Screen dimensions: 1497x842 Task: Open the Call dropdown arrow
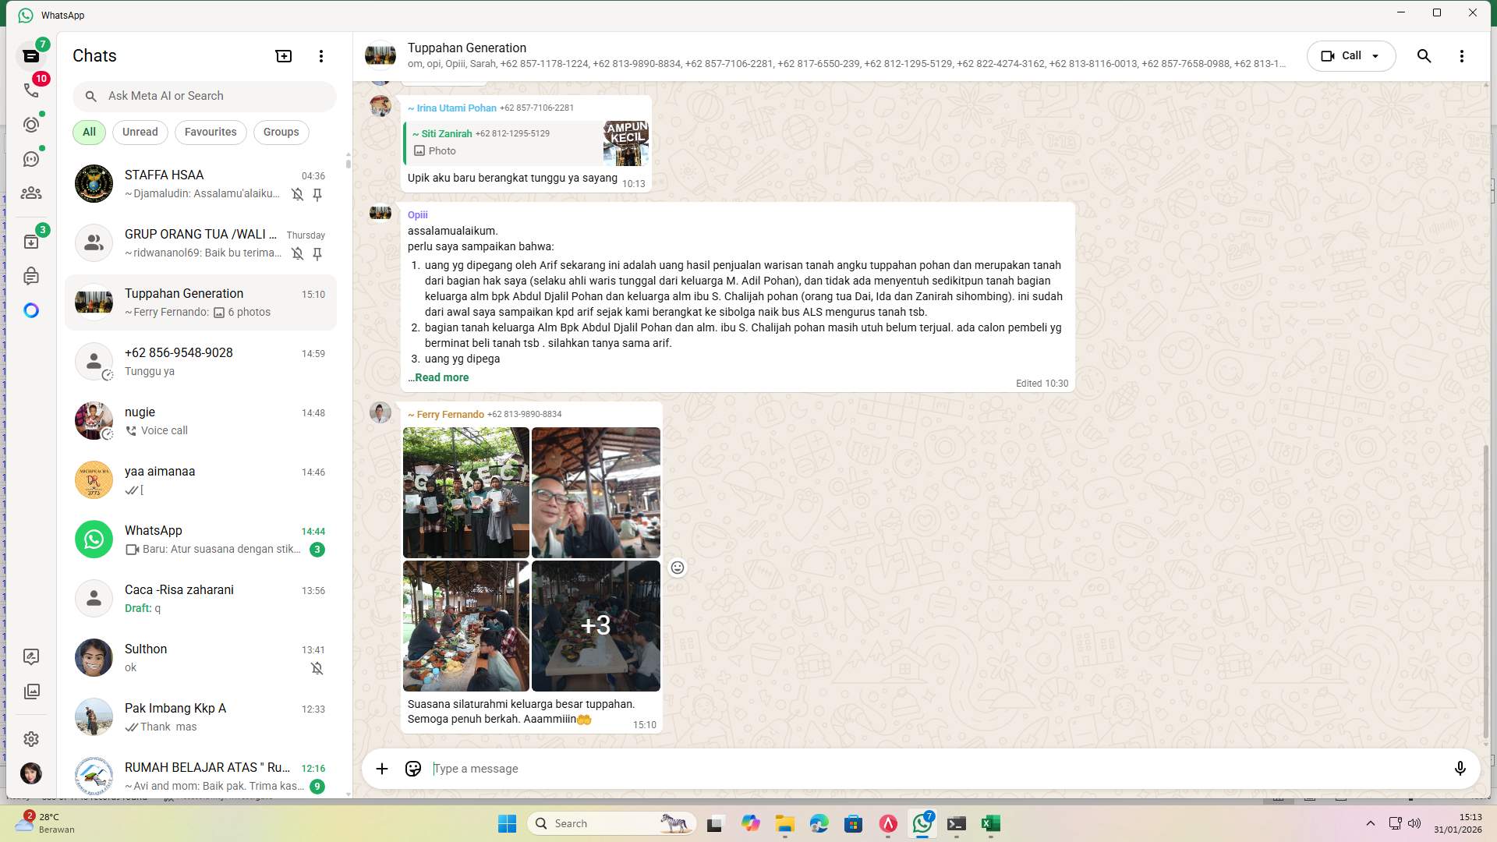pyautogui.click(x=1375, y=55)
